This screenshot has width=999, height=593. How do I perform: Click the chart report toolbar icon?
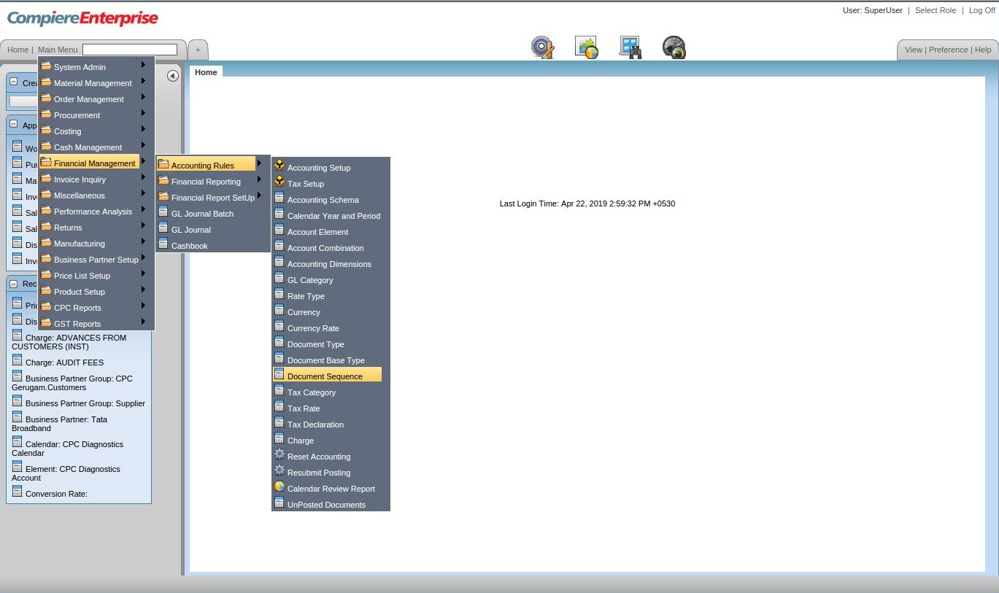pos(587,47)
